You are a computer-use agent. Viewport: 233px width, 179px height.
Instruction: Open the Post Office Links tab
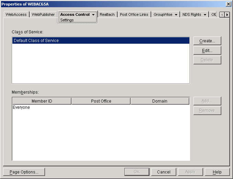coord(134,14)
